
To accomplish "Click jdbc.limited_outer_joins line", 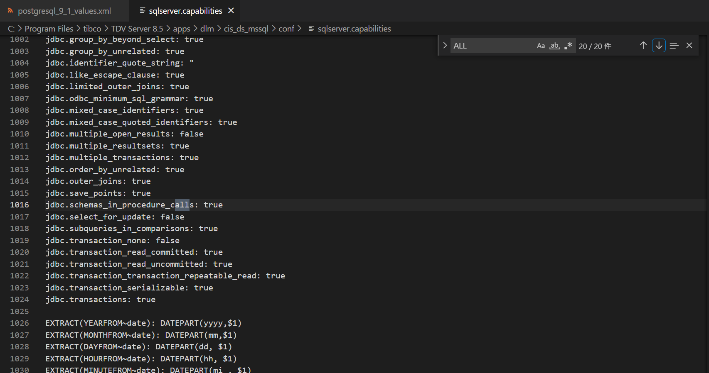I will click(117, 87).
